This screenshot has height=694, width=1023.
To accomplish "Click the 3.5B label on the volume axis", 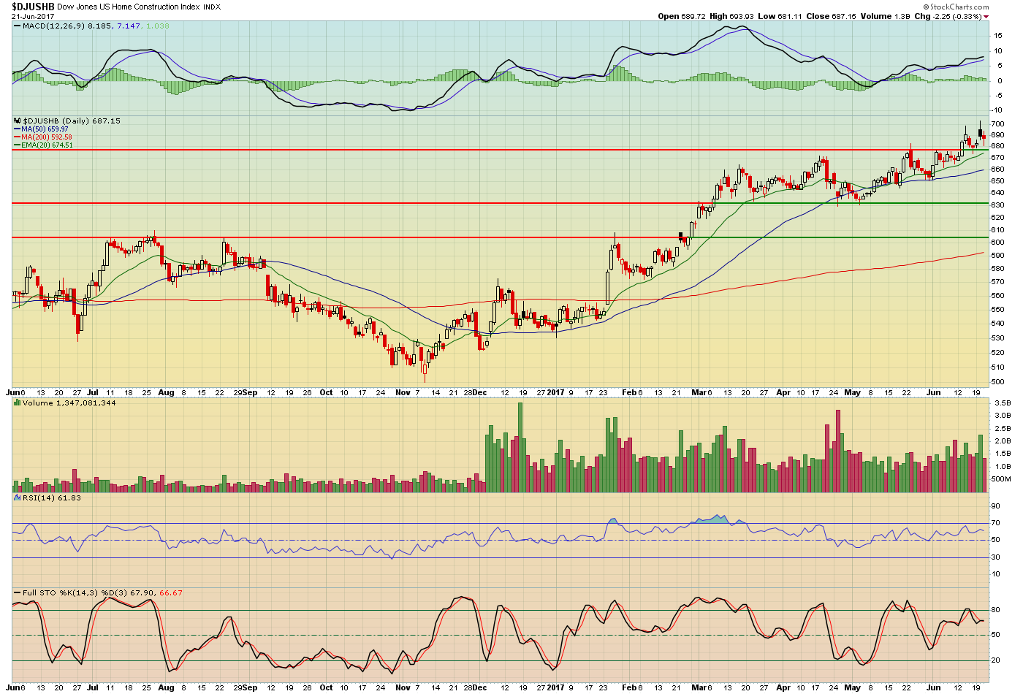I will [x=1002, y=403].
